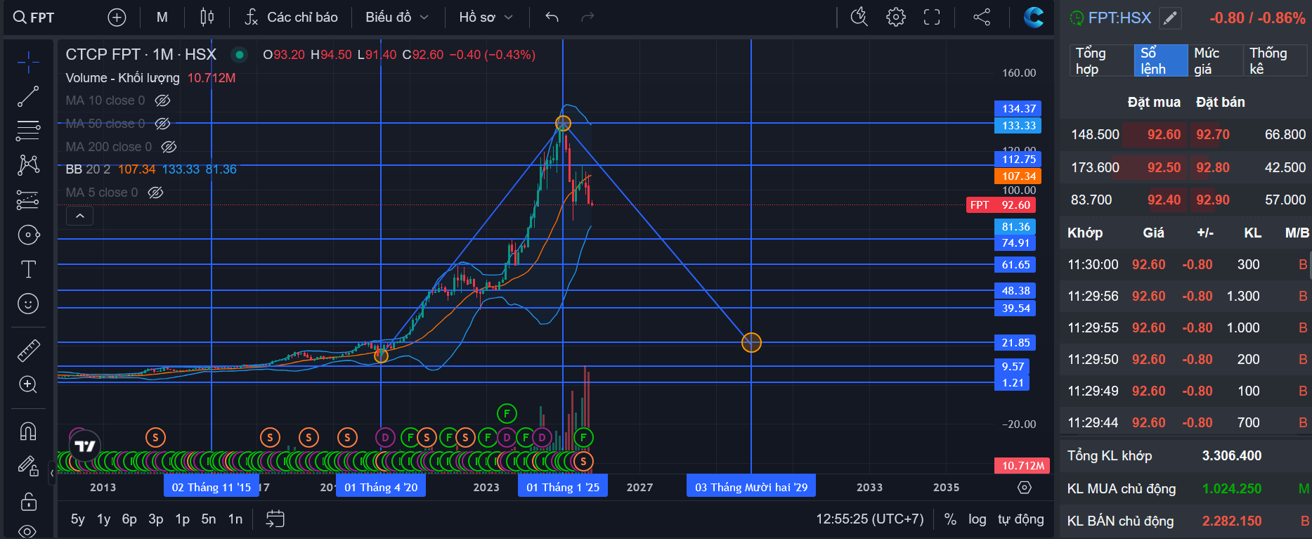
Task: Select the ruler measure tool
Action: [28, 351]
